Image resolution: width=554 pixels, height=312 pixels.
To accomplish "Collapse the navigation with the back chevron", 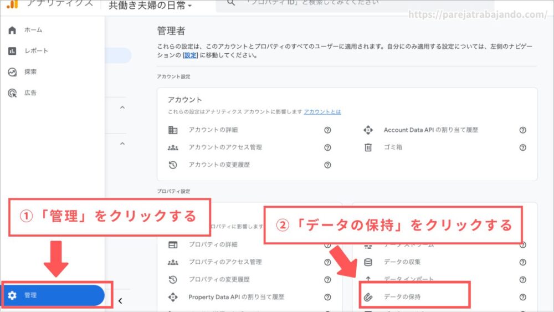I will (x=120, y=301).
